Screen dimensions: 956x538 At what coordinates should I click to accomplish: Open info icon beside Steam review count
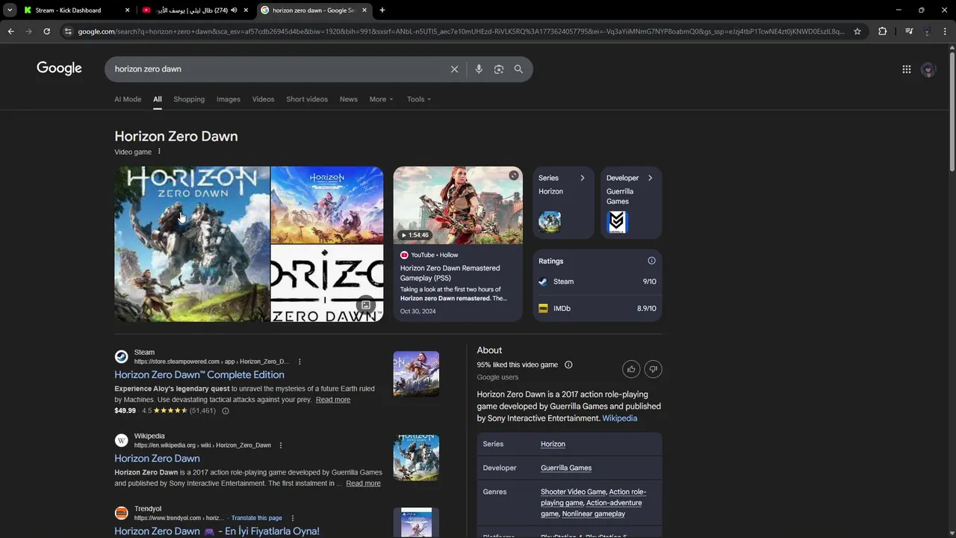pyautogui.click(x=226, y=411)
